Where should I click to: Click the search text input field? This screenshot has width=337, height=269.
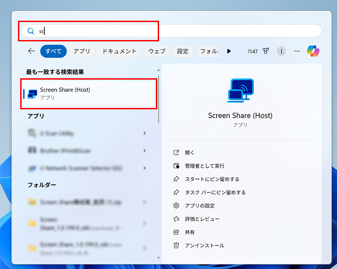click(180, 31)
